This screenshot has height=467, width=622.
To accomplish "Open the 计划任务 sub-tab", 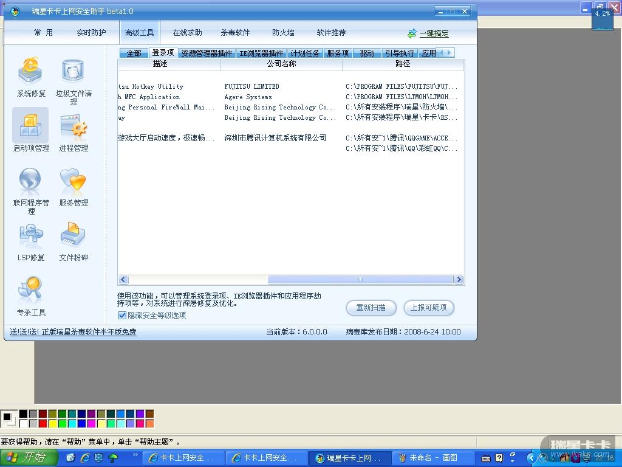I will 305,54.
